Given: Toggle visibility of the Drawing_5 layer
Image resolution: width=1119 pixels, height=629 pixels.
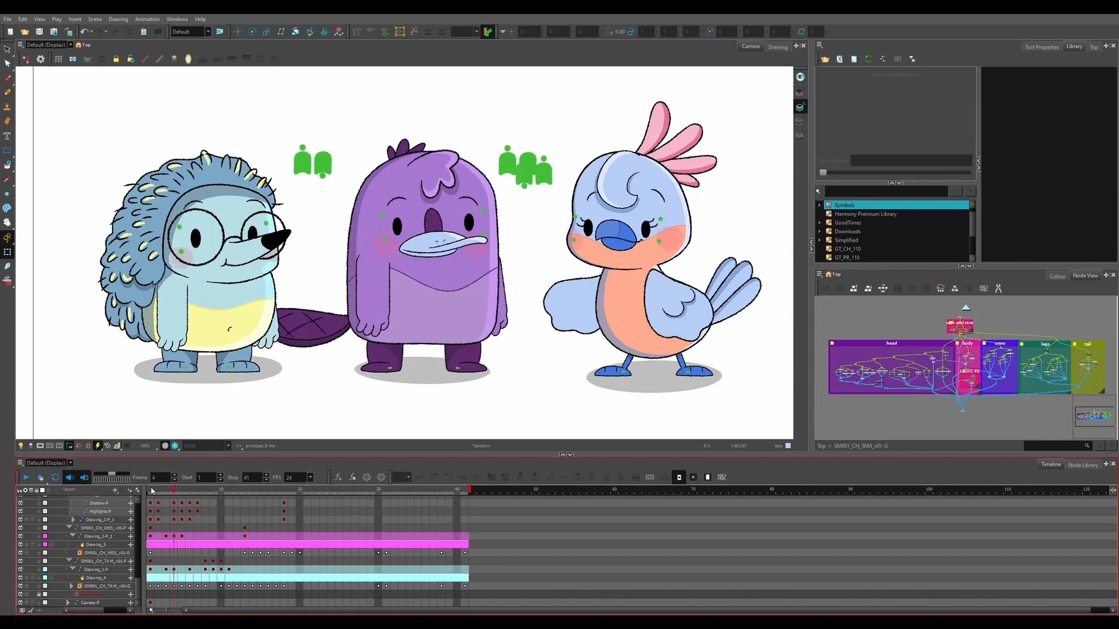Looking at the screenshot, I should 20,545.
